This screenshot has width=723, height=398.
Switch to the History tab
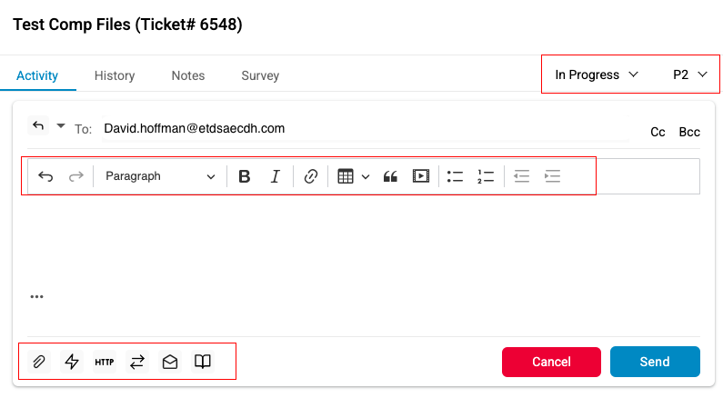click(x=115, y=75)
